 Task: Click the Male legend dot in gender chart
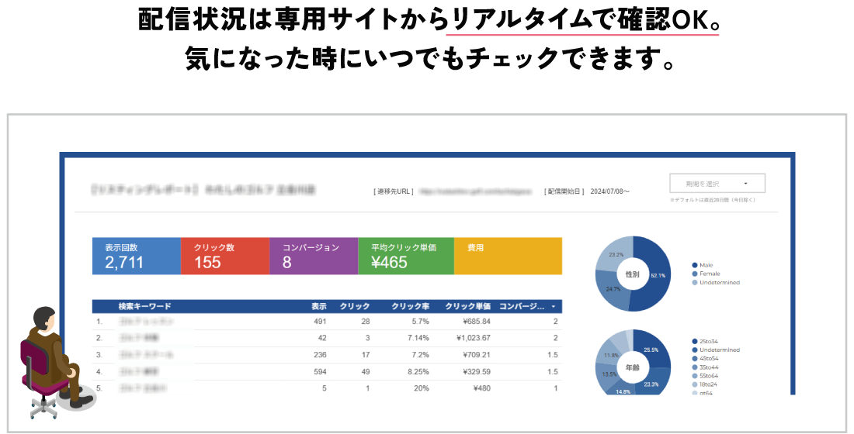(694, 265)
